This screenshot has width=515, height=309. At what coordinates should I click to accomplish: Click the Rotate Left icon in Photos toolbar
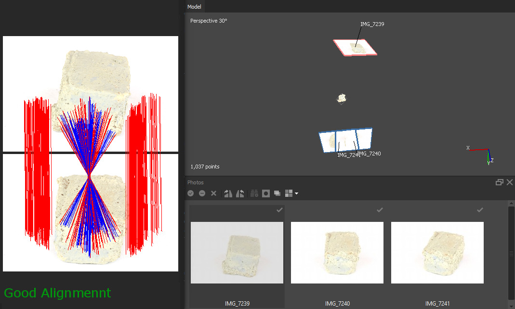click(240, 193)
